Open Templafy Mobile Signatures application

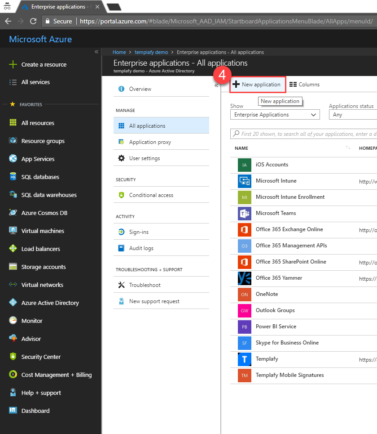(303, 376)
